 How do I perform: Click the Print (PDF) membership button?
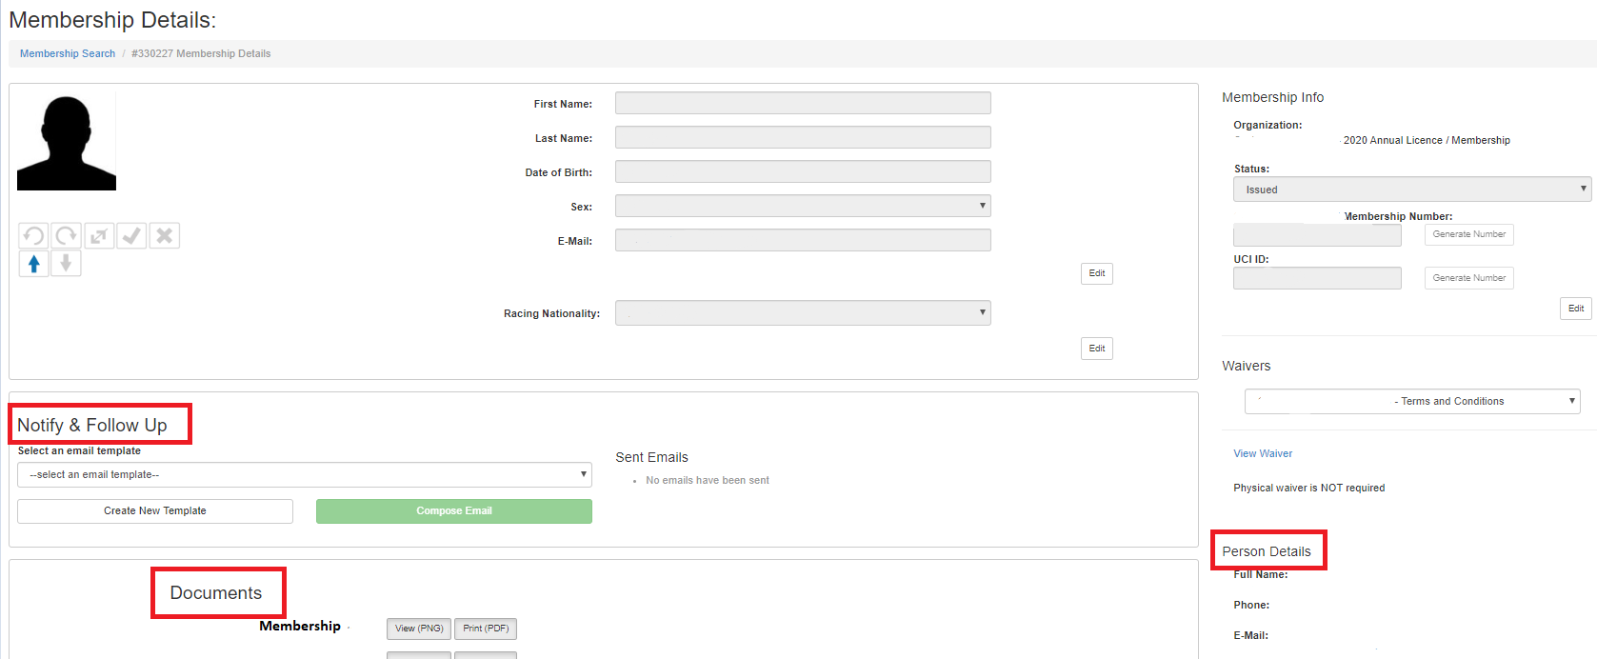tap(486, 629)
